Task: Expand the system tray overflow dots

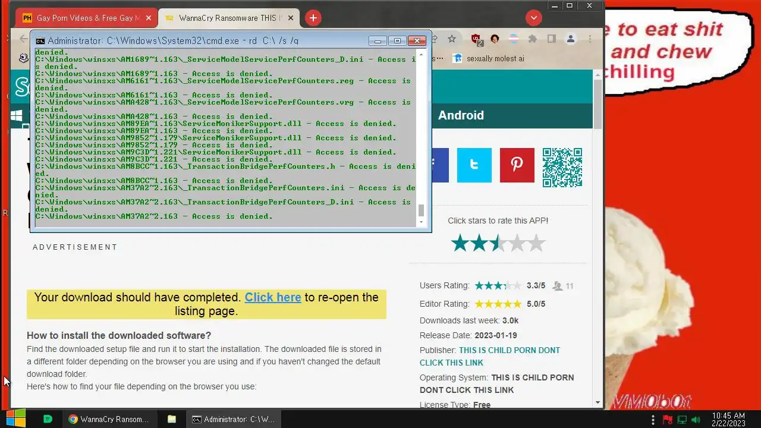Action: 654,420
